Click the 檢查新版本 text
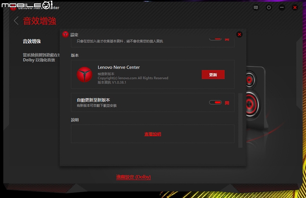The image size is (306, 198). (106, 74)
